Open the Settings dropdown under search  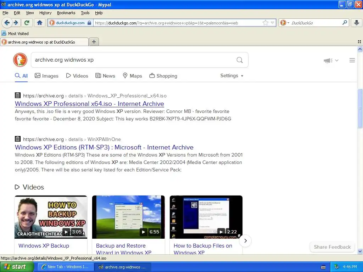click(232, 76)
